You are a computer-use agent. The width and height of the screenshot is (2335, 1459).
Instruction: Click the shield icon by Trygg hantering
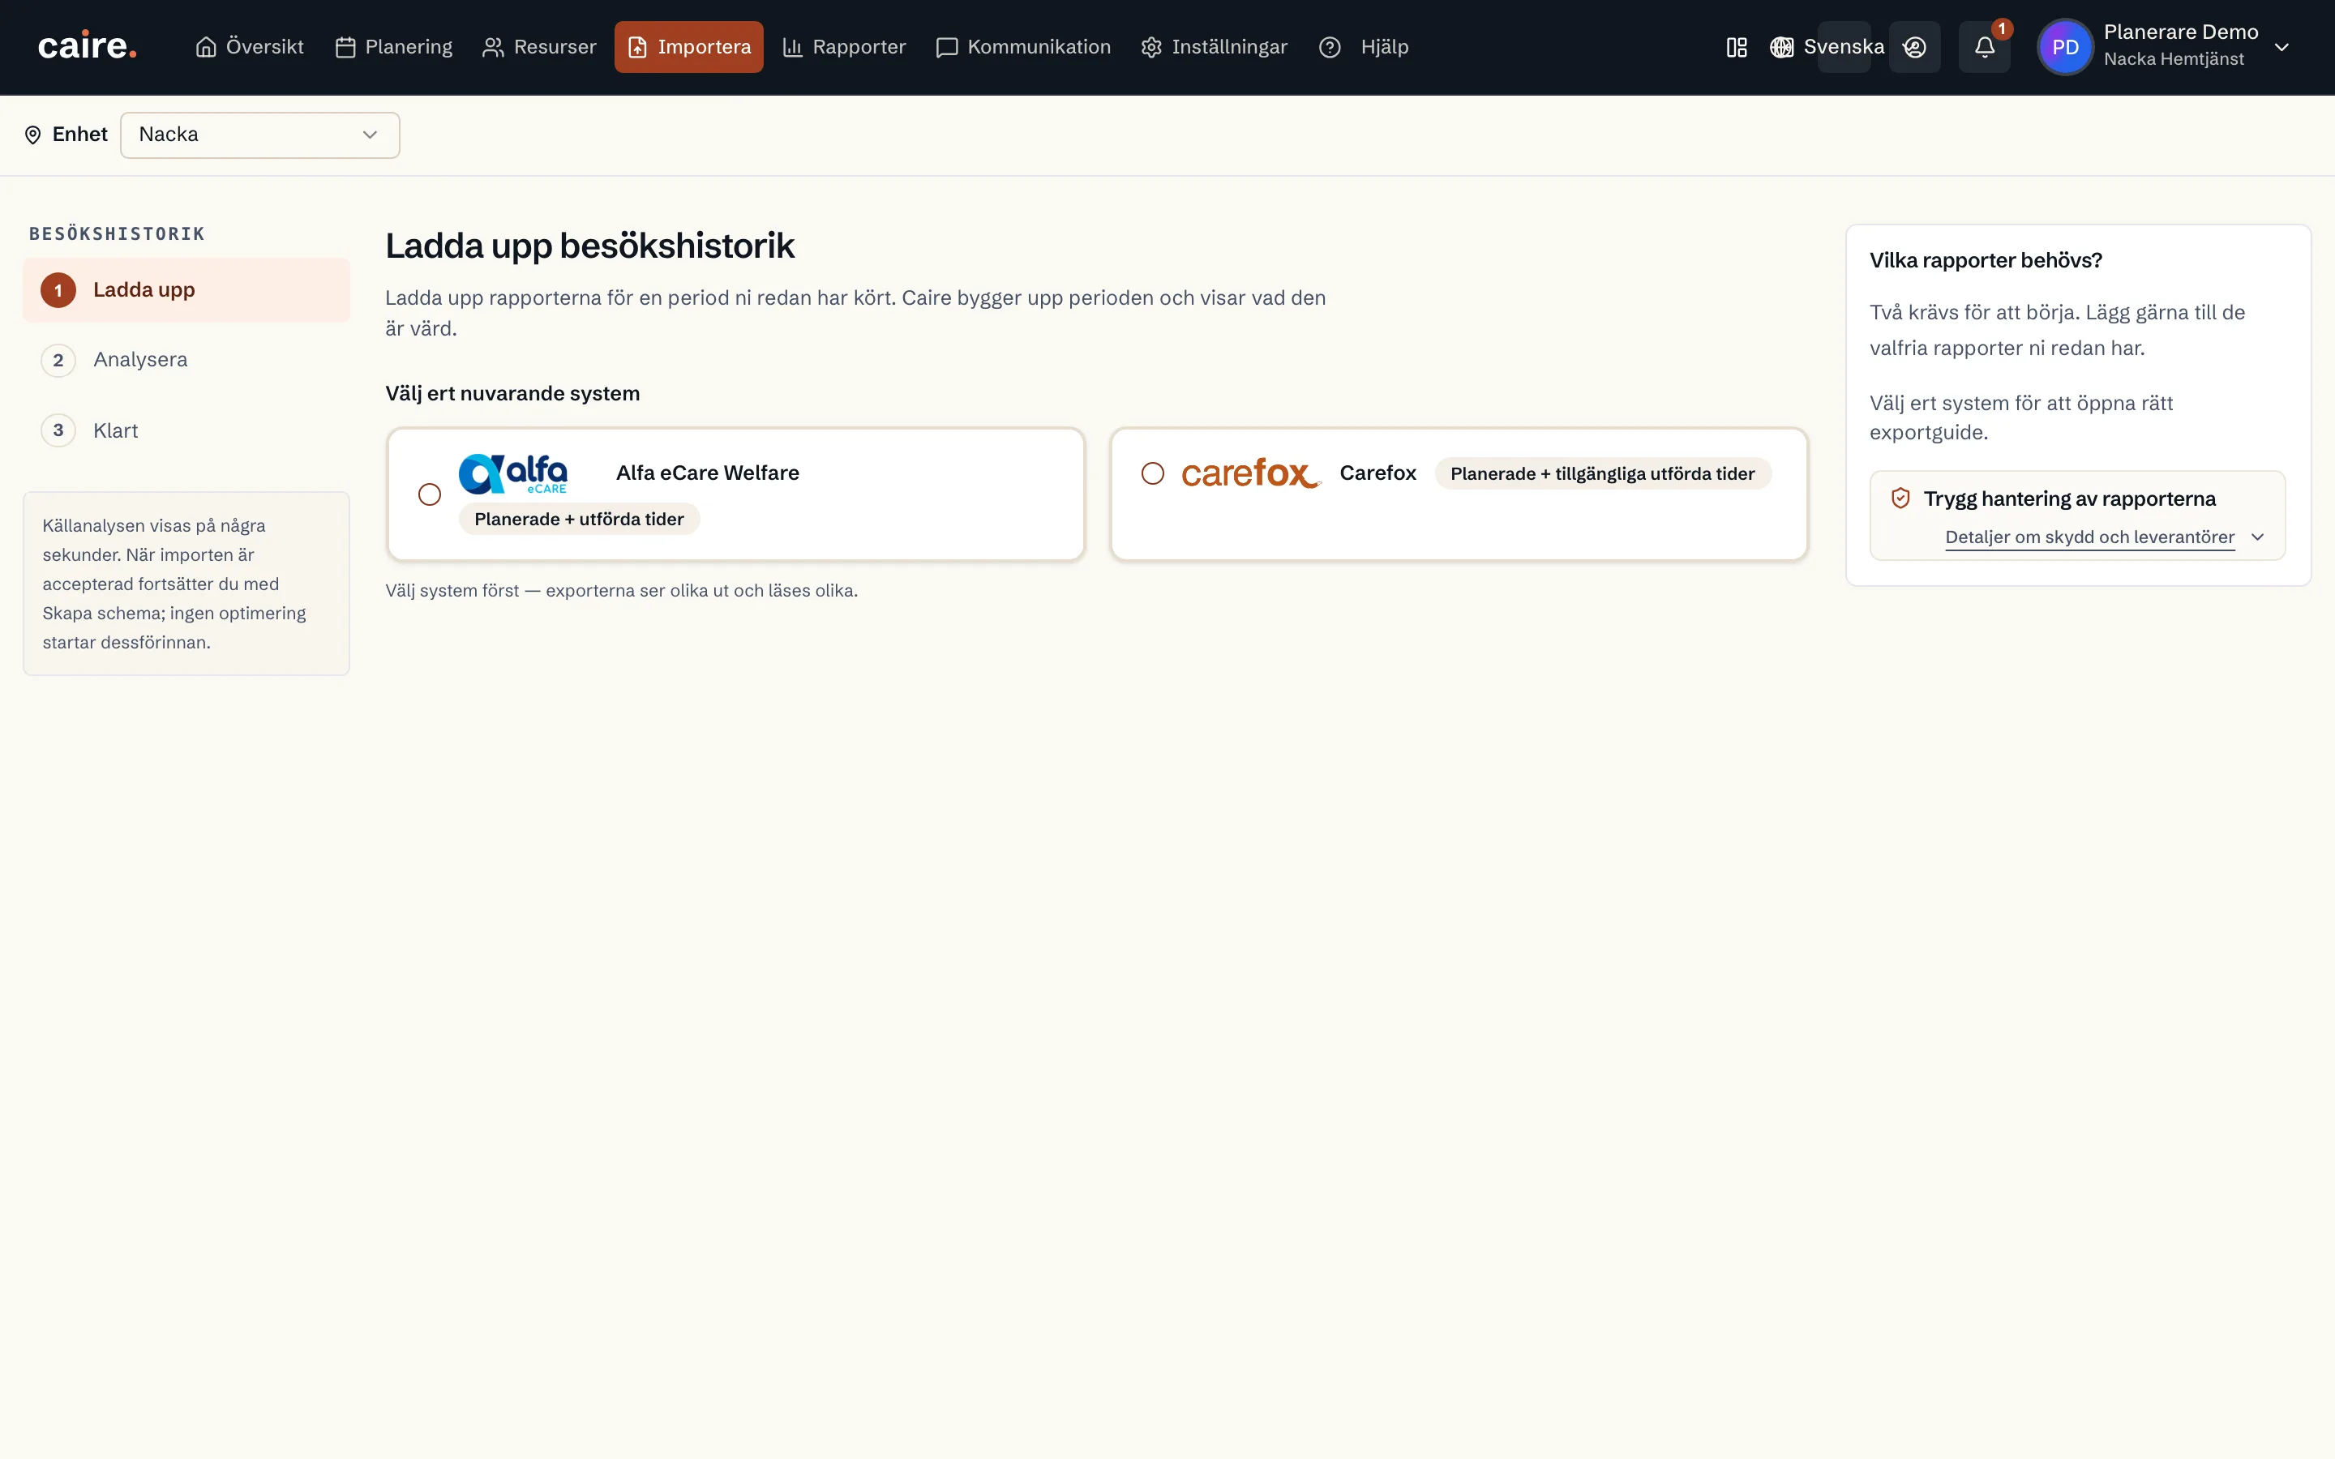pyautogui.click(x=1900, y=498)
